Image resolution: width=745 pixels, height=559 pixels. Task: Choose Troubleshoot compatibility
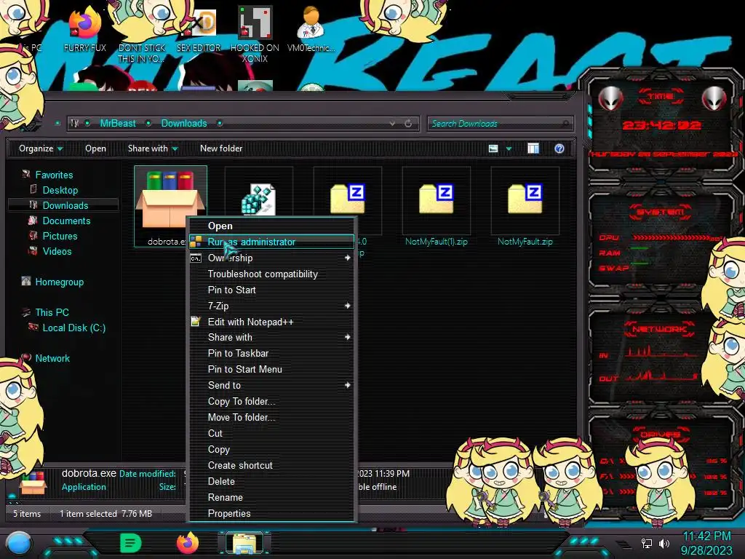(x=272, y=274)
